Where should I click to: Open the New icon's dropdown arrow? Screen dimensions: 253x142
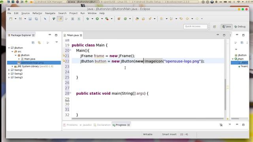(x=15, y=19)
